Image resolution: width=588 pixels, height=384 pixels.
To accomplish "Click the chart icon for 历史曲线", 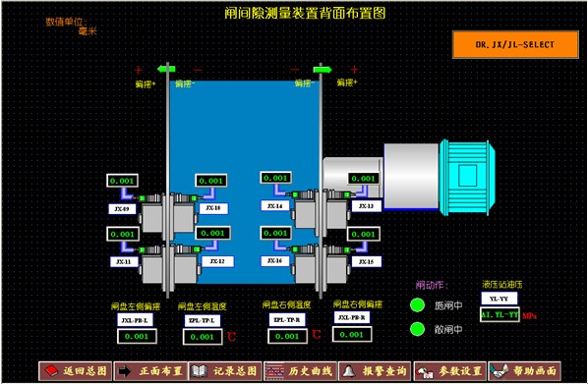I will click(x=274, y=371).
